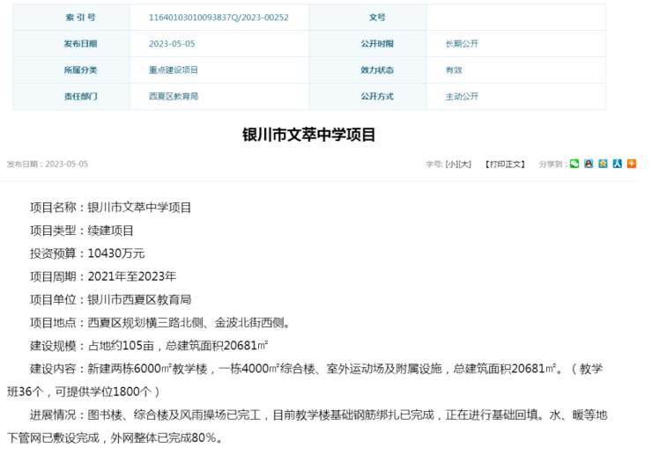Click the 索引号 header cell

point(80,18)
